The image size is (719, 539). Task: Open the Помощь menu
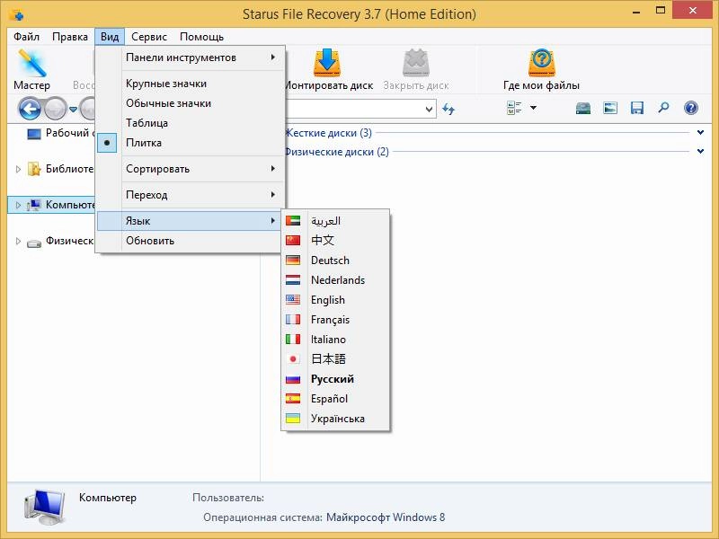[201, 37]
